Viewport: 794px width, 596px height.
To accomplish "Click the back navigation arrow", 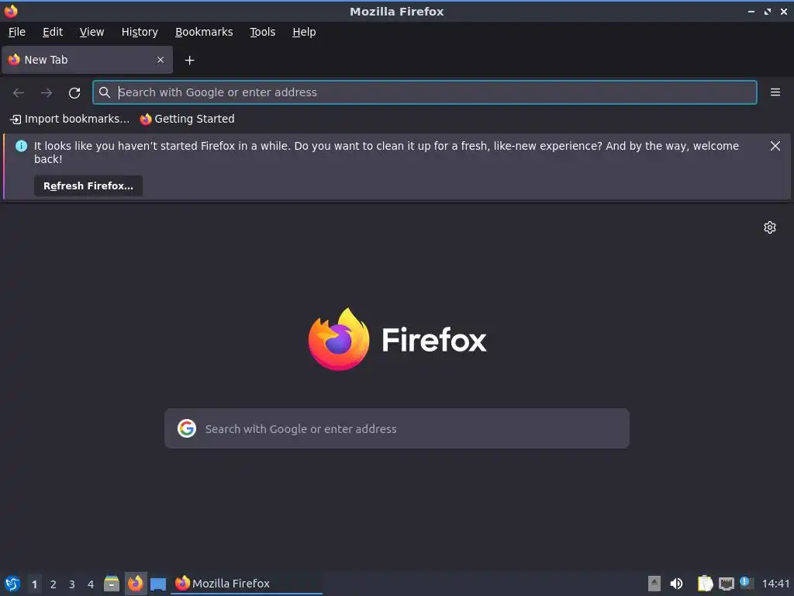I will (x=19, y=93).
